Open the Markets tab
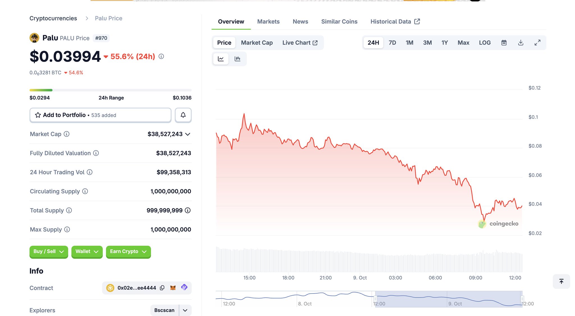Screen dimensions: 575x316 (268, 22)
